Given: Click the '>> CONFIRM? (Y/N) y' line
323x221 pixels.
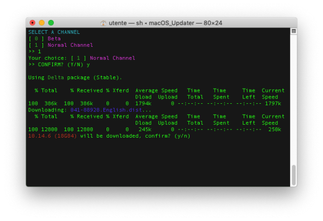Looking at the screenshot, I should (59, 65).
